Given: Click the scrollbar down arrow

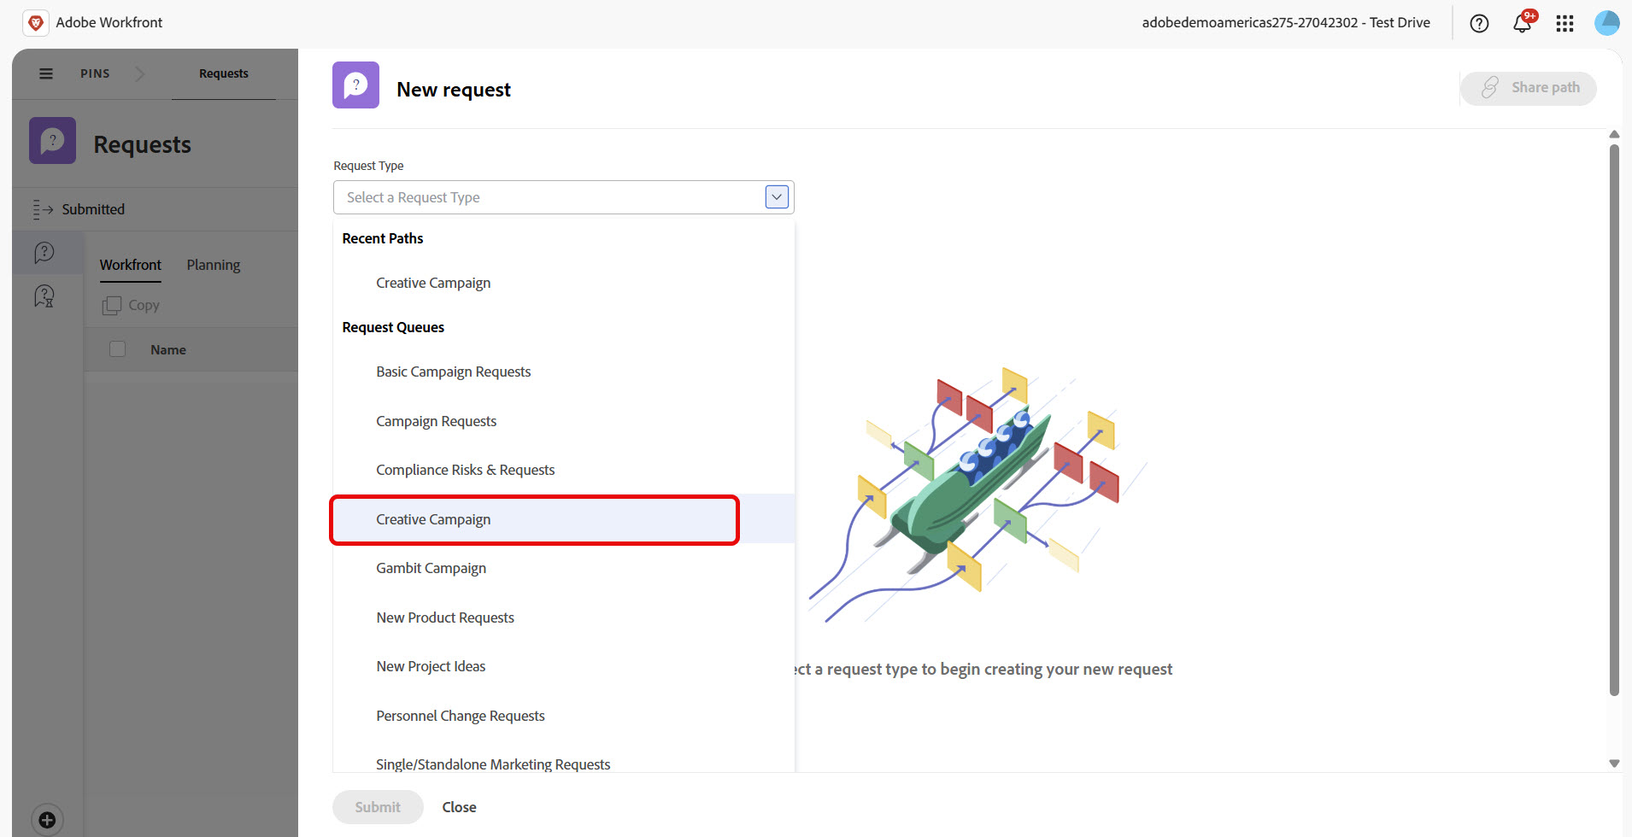Looking at the screenshot, I should (x=1614, y=764).
